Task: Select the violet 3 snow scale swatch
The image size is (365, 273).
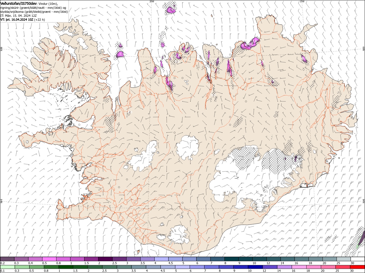Action: pyautogui.click(x=133, y=259)
